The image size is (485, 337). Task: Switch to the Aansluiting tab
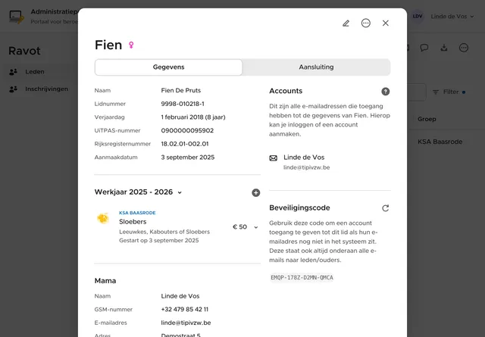pyautogui.click(x=316, y=67)
